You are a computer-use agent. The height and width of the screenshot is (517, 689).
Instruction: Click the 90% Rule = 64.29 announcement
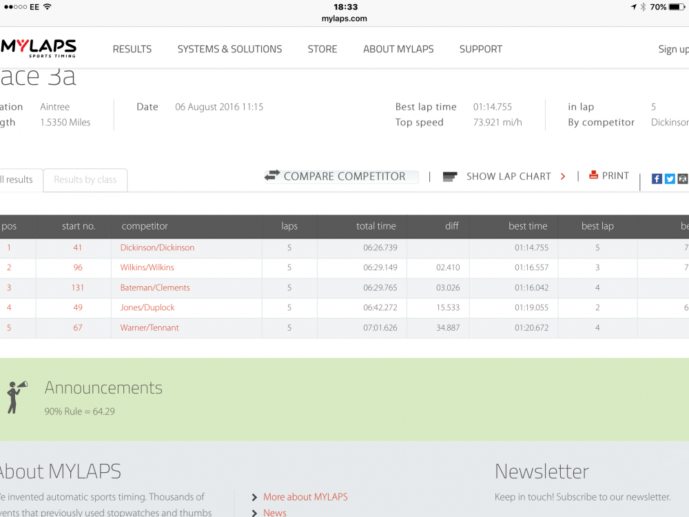click(x=79, y=412)
